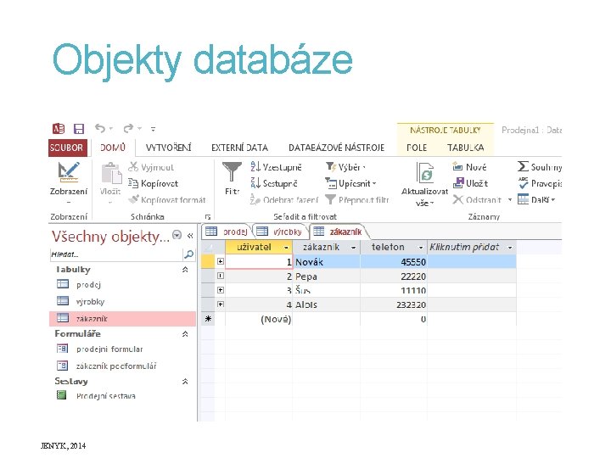Customize the quick access toolbar dropdown

153,129
